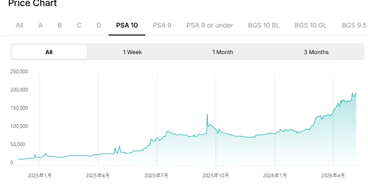Click the 2025年4月 axis label
The height and width of the screenshot is (189, 368).
point(98,175)
